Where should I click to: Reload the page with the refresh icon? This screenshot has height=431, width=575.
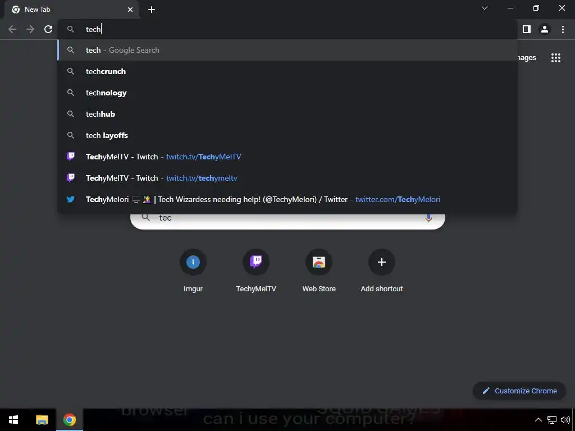pyautogui.click(x=48, y=29)
